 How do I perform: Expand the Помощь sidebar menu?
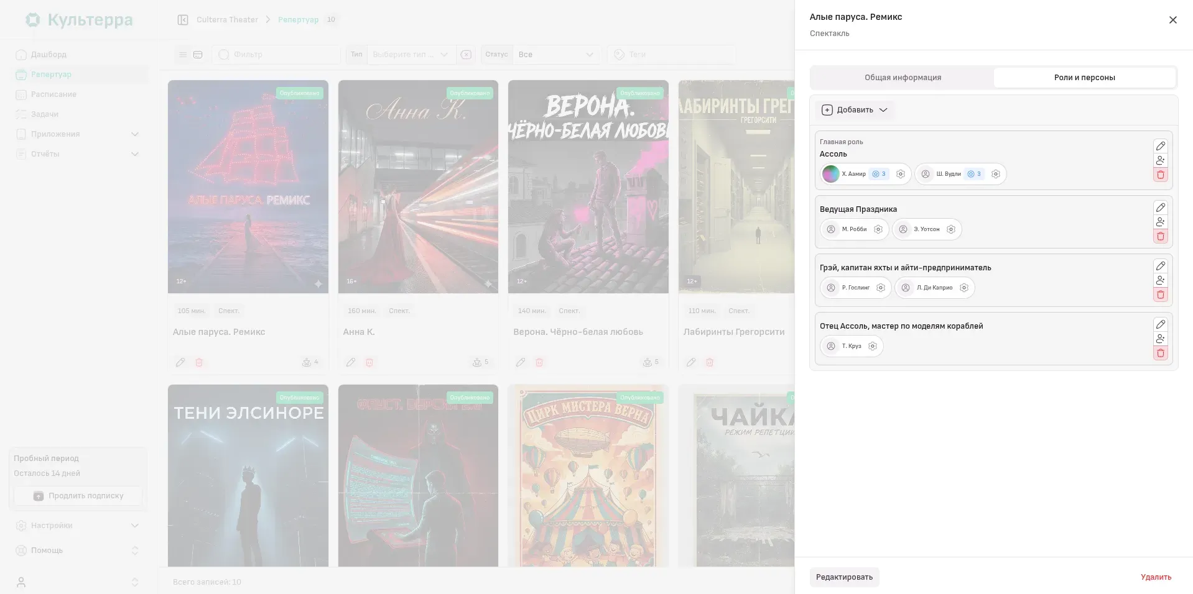[78, 551]
